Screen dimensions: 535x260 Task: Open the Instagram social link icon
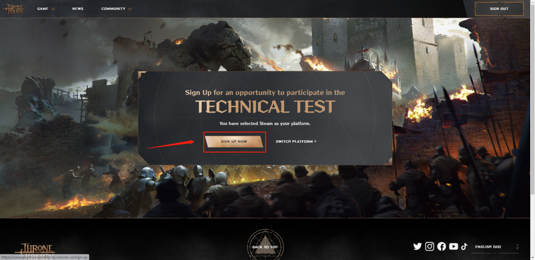[429, 246]
